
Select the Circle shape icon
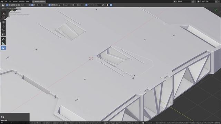click(x=29, y=5)
